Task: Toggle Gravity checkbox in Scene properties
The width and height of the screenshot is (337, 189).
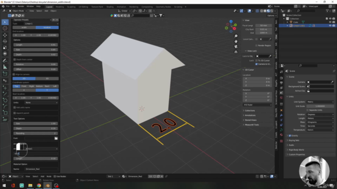Action: tap(290, 135)
